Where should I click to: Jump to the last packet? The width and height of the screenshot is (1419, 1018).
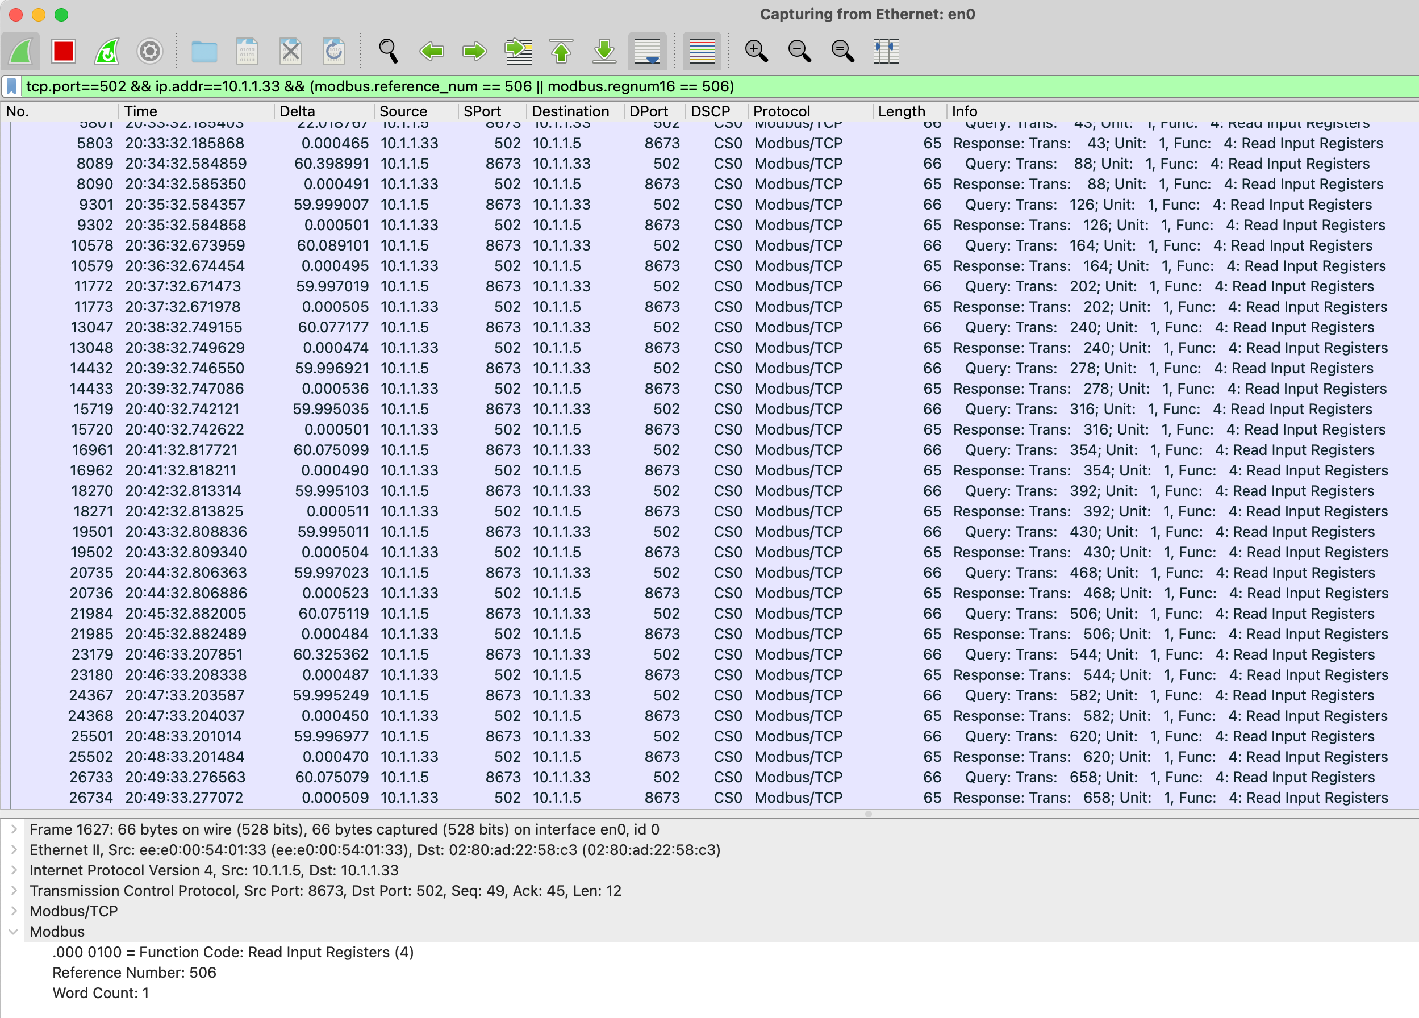click(x=604, y=51)
